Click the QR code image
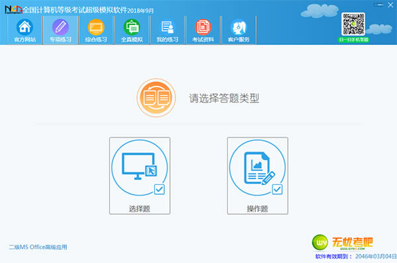The height and width of the screenshot is (263, 397). point(353,24)
